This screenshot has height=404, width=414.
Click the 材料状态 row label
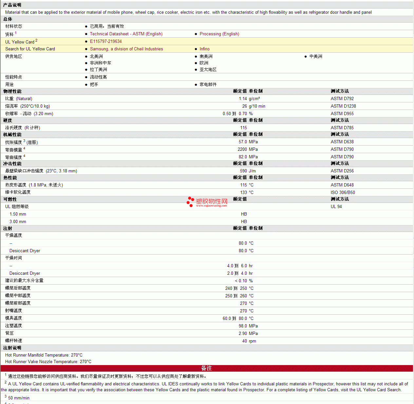point(14,26)
